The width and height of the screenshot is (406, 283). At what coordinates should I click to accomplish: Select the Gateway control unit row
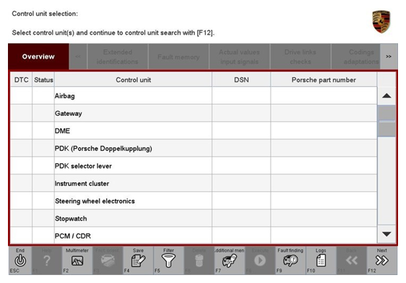132,113
